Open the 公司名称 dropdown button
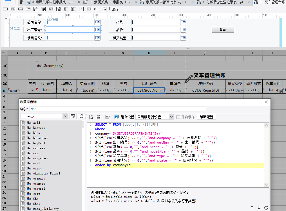This screenshot has width=286, height=211. pyautogui.click(x=98, y=22)
